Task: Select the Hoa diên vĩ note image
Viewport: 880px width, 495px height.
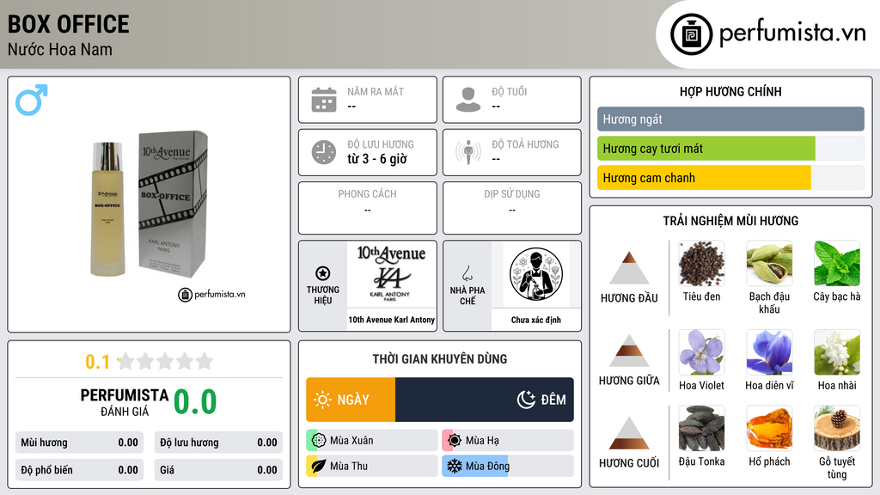Action: (x=769, y=352)
